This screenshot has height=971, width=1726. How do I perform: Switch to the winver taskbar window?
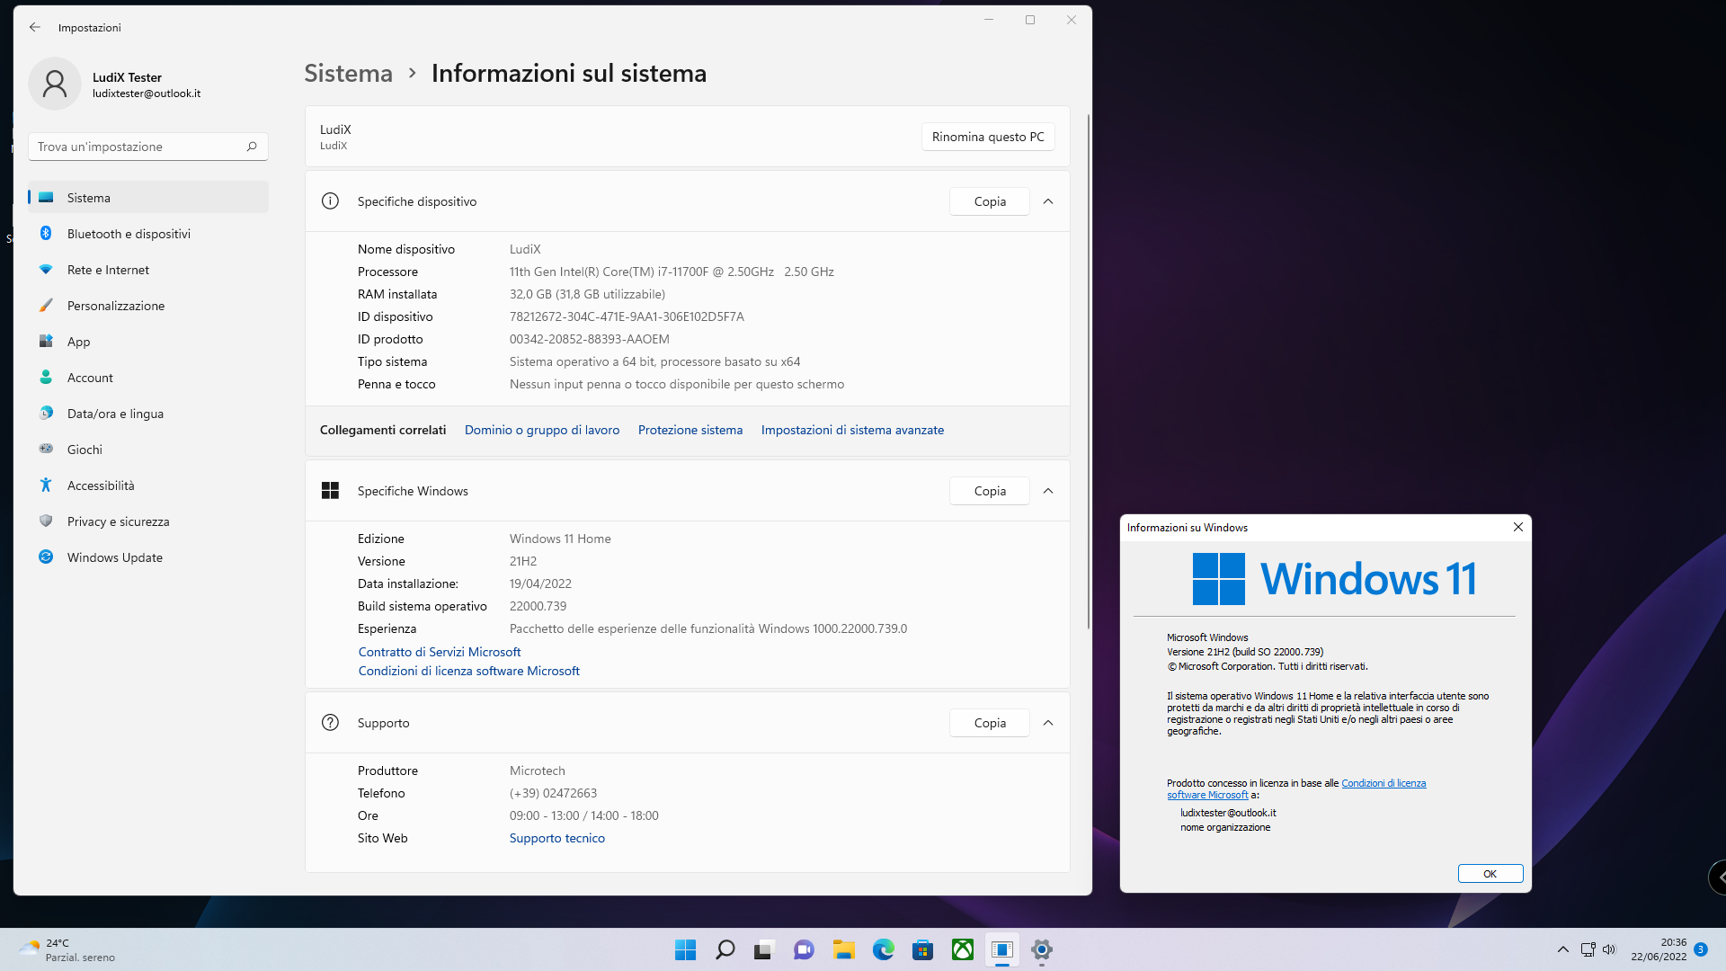point(1001,949)
